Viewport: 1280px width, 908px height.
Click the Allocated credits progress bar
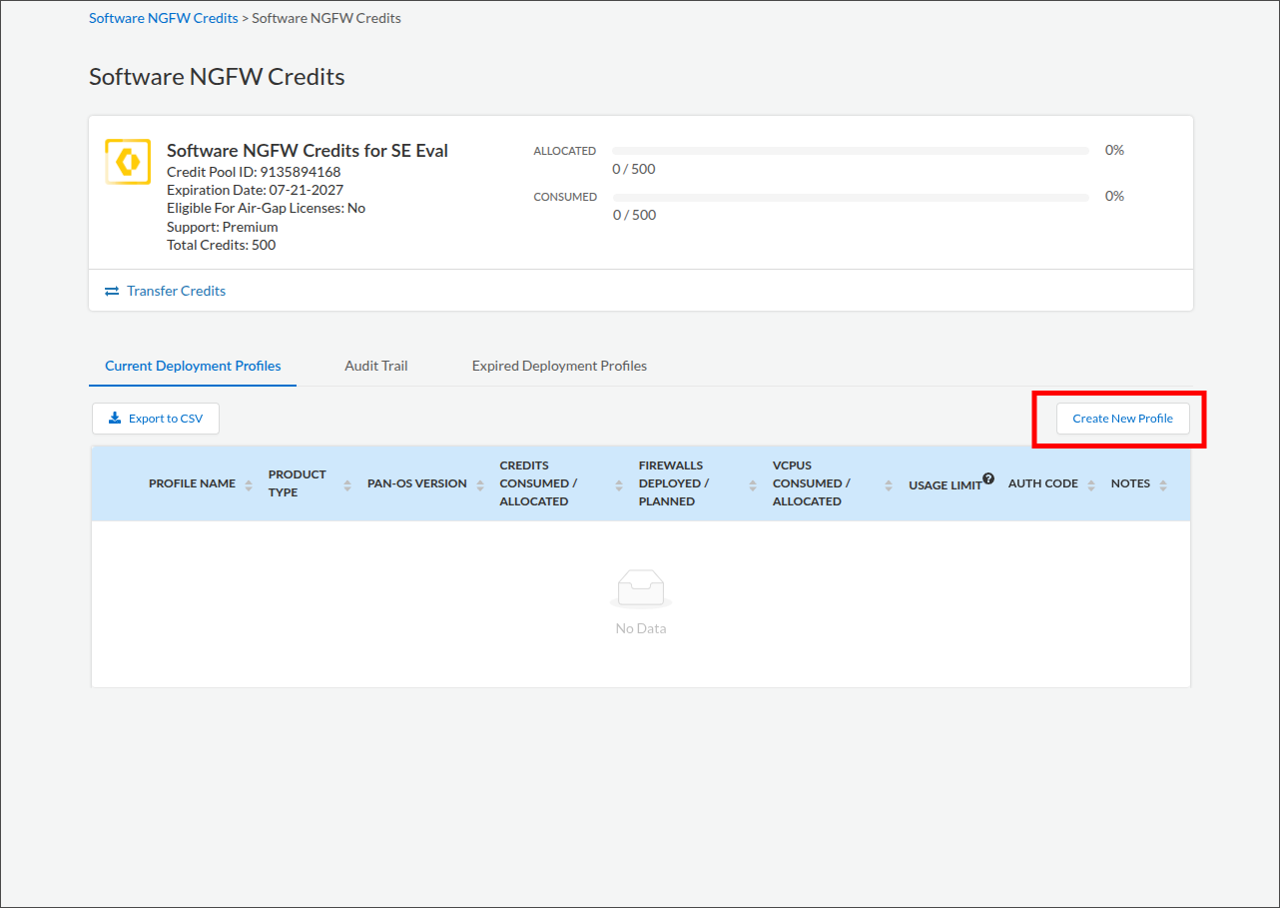(851, 151)
